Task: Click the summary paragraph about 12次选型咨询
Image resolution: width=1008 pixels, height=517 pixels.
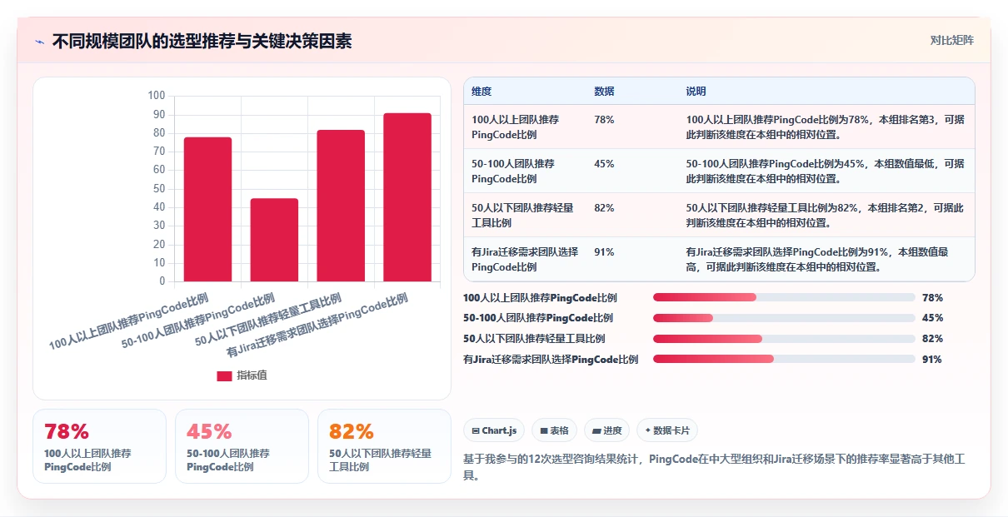Action: click(713, 467)
